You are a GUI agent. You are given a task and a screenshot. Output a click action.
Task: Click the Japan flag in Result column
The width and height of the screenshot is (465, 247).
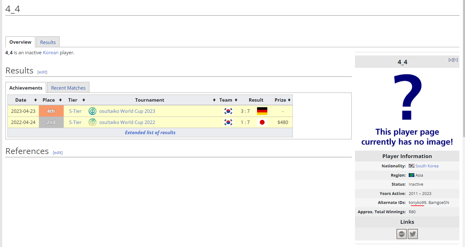[x=262, y=122]
